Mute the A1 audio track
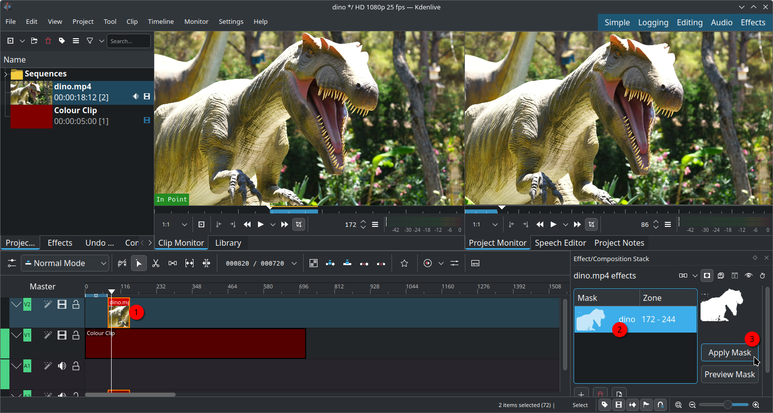 point(62,366)
